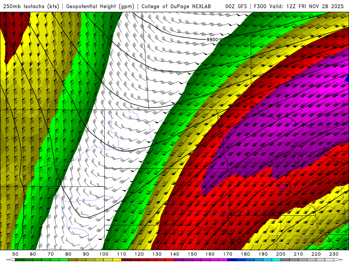Click the legend value 110
Screen dimensions: 349x262
pyautogui.click(x=122, y=254)
